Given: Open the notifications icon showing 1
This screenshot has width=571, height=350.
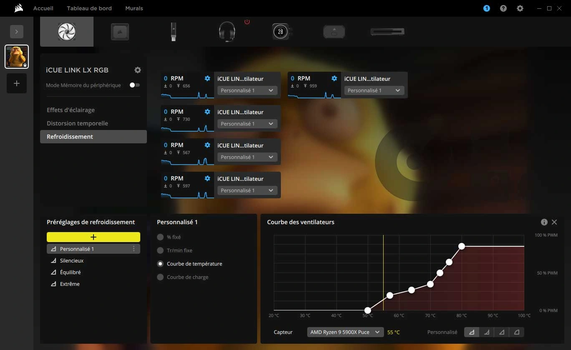Looking at the screenshot, I should (487, 8).
